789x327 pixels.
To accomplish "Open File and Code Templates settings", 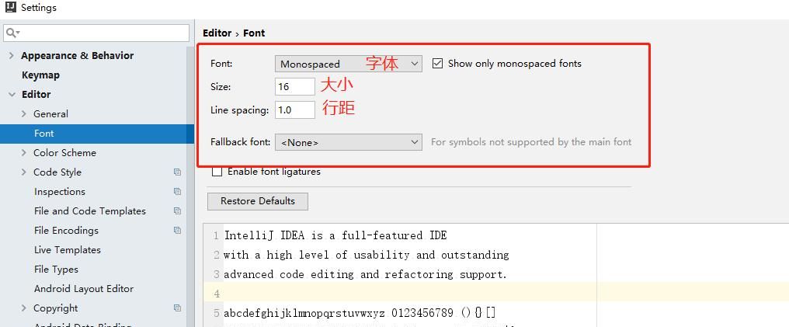I will pos(89,210).
